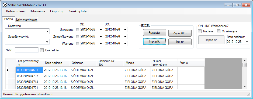Toggle the Dokładnie checkbox
The image size is (253, 99).
click(42, 50)
